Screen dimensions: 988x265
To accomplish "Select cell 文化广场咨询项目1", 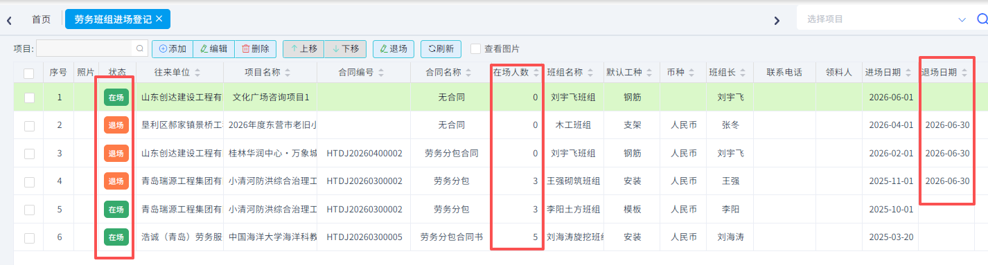I will [x=271, y=98].
